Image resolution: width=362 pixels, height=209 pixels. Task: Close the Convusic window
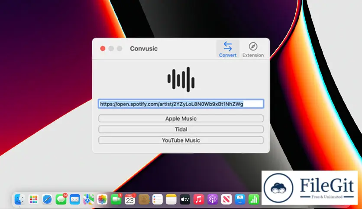[103, 48]
